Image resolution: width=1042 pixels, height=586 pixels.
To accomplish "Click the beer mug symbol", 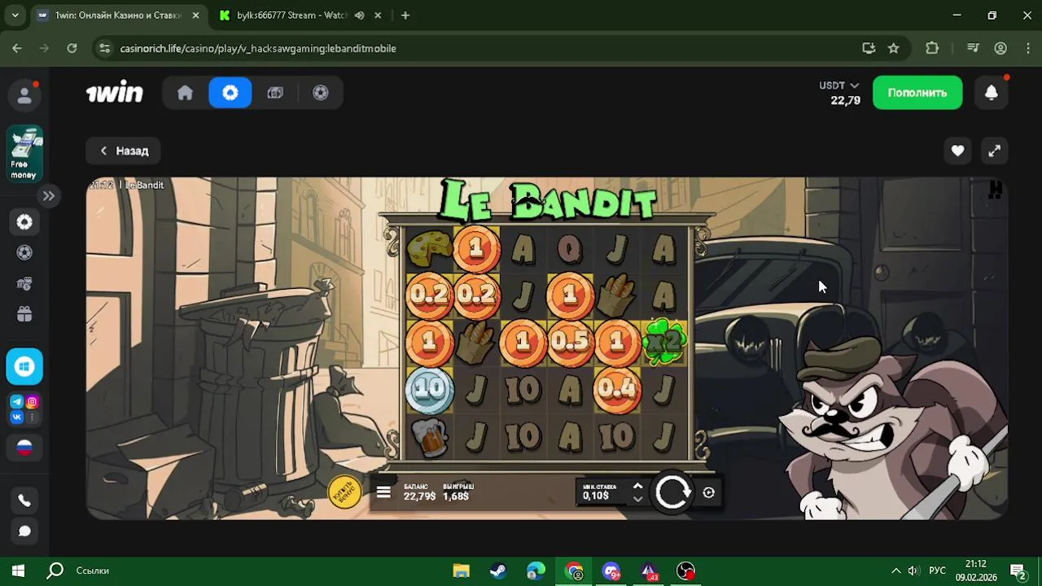I will pyautogui.click(x=429, y=437).
